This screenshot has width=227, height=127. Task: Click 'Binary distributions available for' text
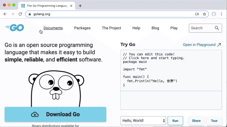tap(55, 126)
